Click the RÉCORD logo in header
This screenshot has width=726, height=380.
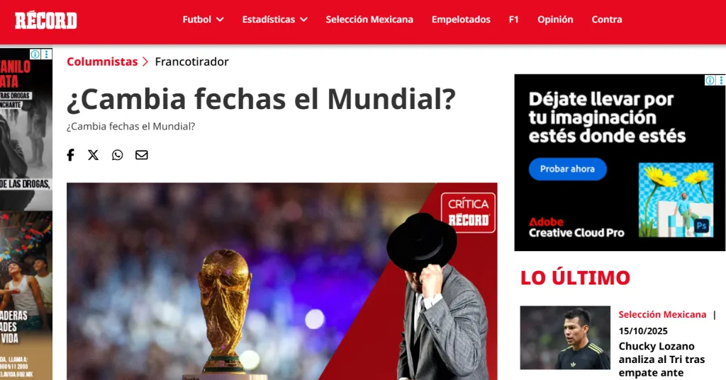[46, 21]
